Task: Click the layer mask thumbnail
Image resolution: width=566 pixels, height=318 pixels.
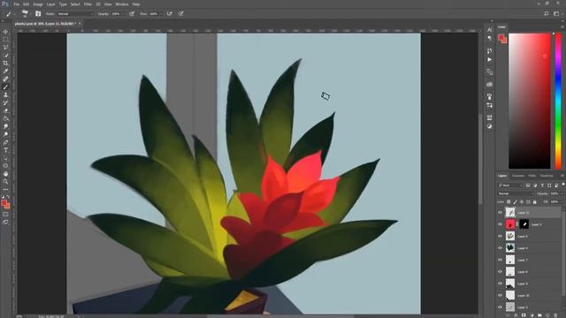Action: [x=524, y=224]
